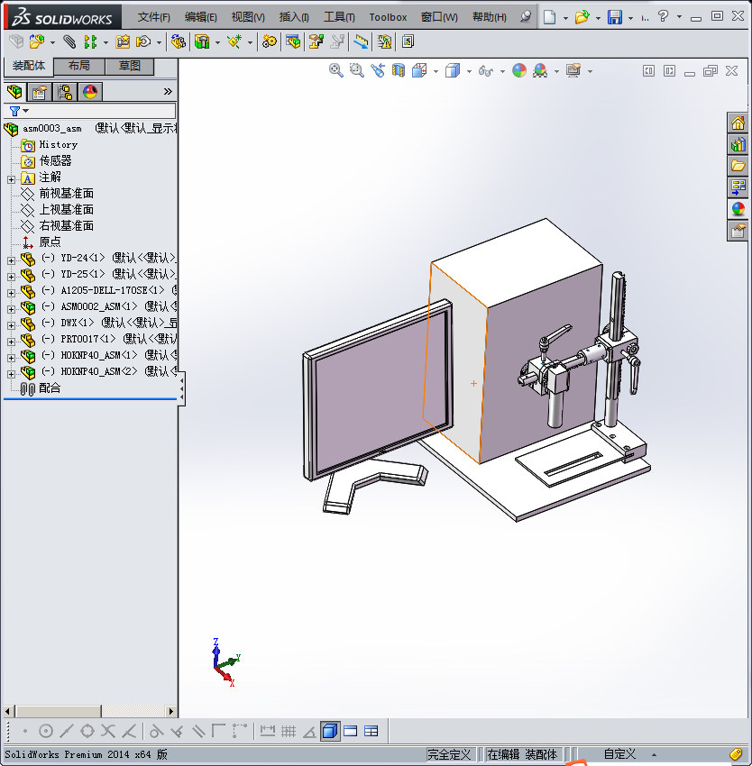
Task: Switch to the 草图 tab
Action: tap(130, 66)
